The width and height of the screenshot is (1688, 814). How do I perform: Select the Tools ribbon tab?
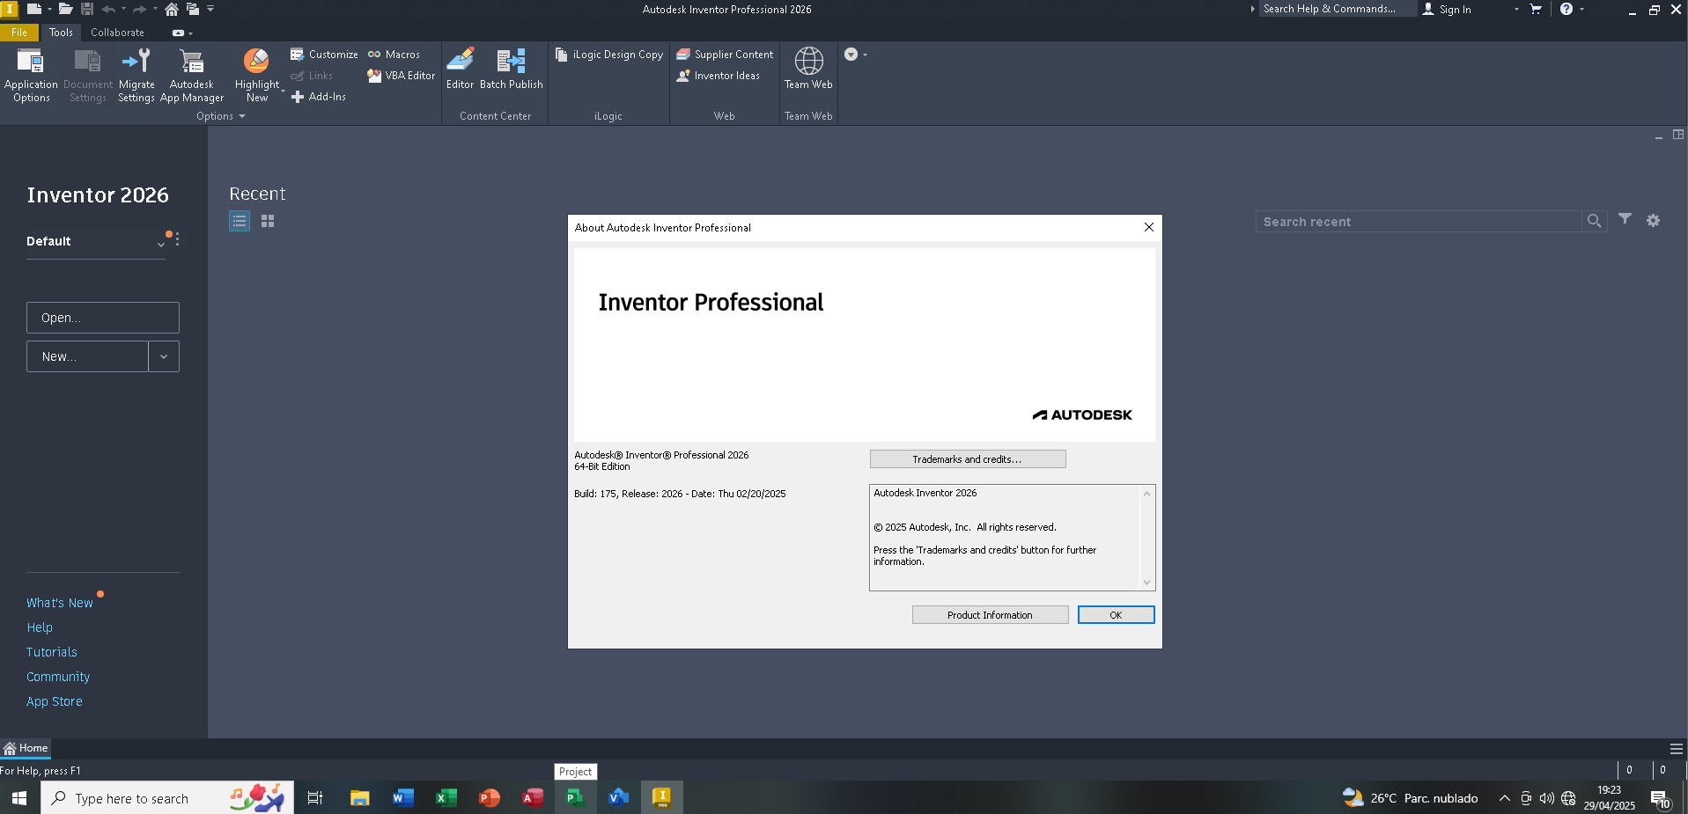point(61,33)
